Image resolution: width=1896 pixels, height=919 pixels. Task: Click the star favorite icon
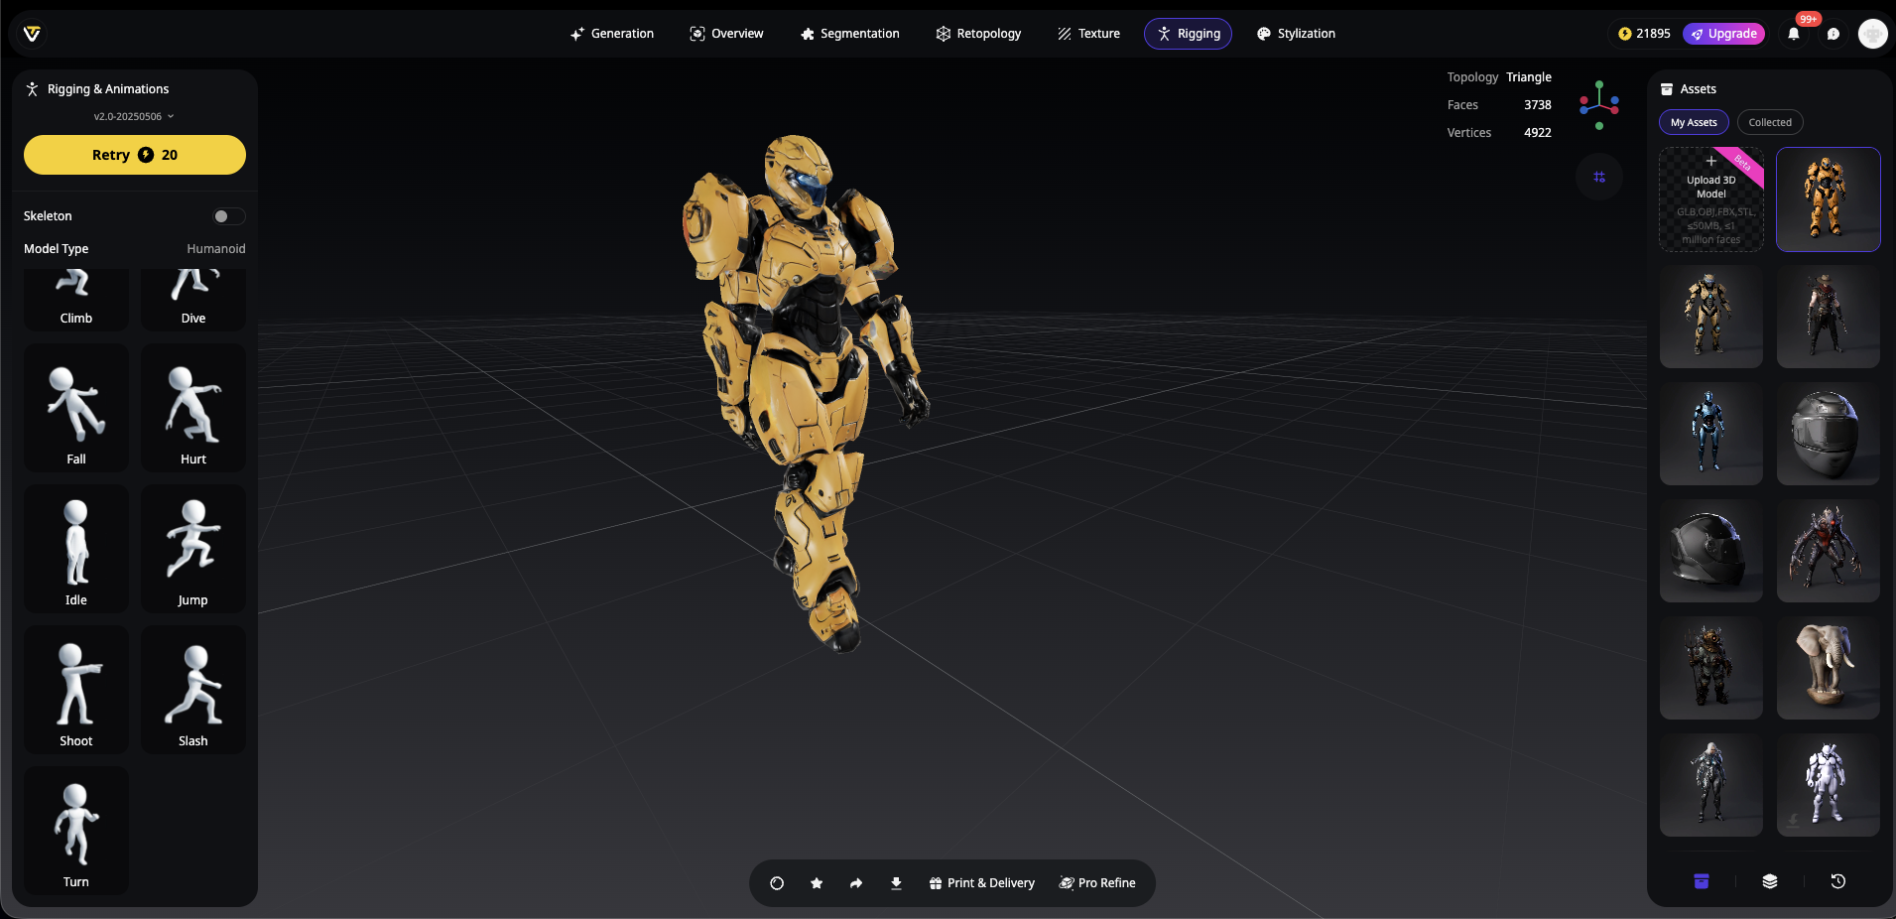coord(817,883)
